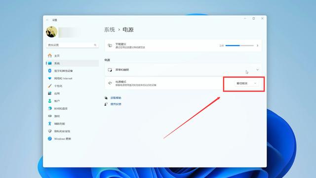Select the Bluetooth devices icon in sidebar
Image resolution: width=316 pixels, height=178 pixels.
(50, 71)
